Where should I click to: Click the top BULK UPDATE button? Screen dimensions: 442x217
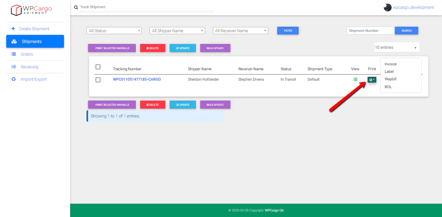pyautogui.click(x=215, y=48)
